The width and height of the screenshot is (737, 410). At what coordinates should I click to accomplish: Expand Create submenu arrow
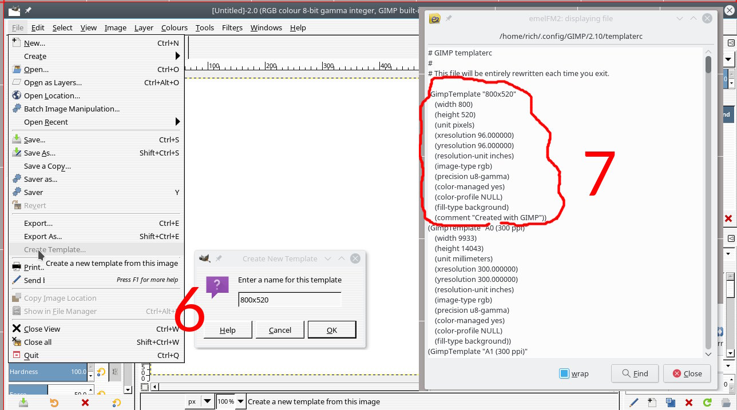177,56
